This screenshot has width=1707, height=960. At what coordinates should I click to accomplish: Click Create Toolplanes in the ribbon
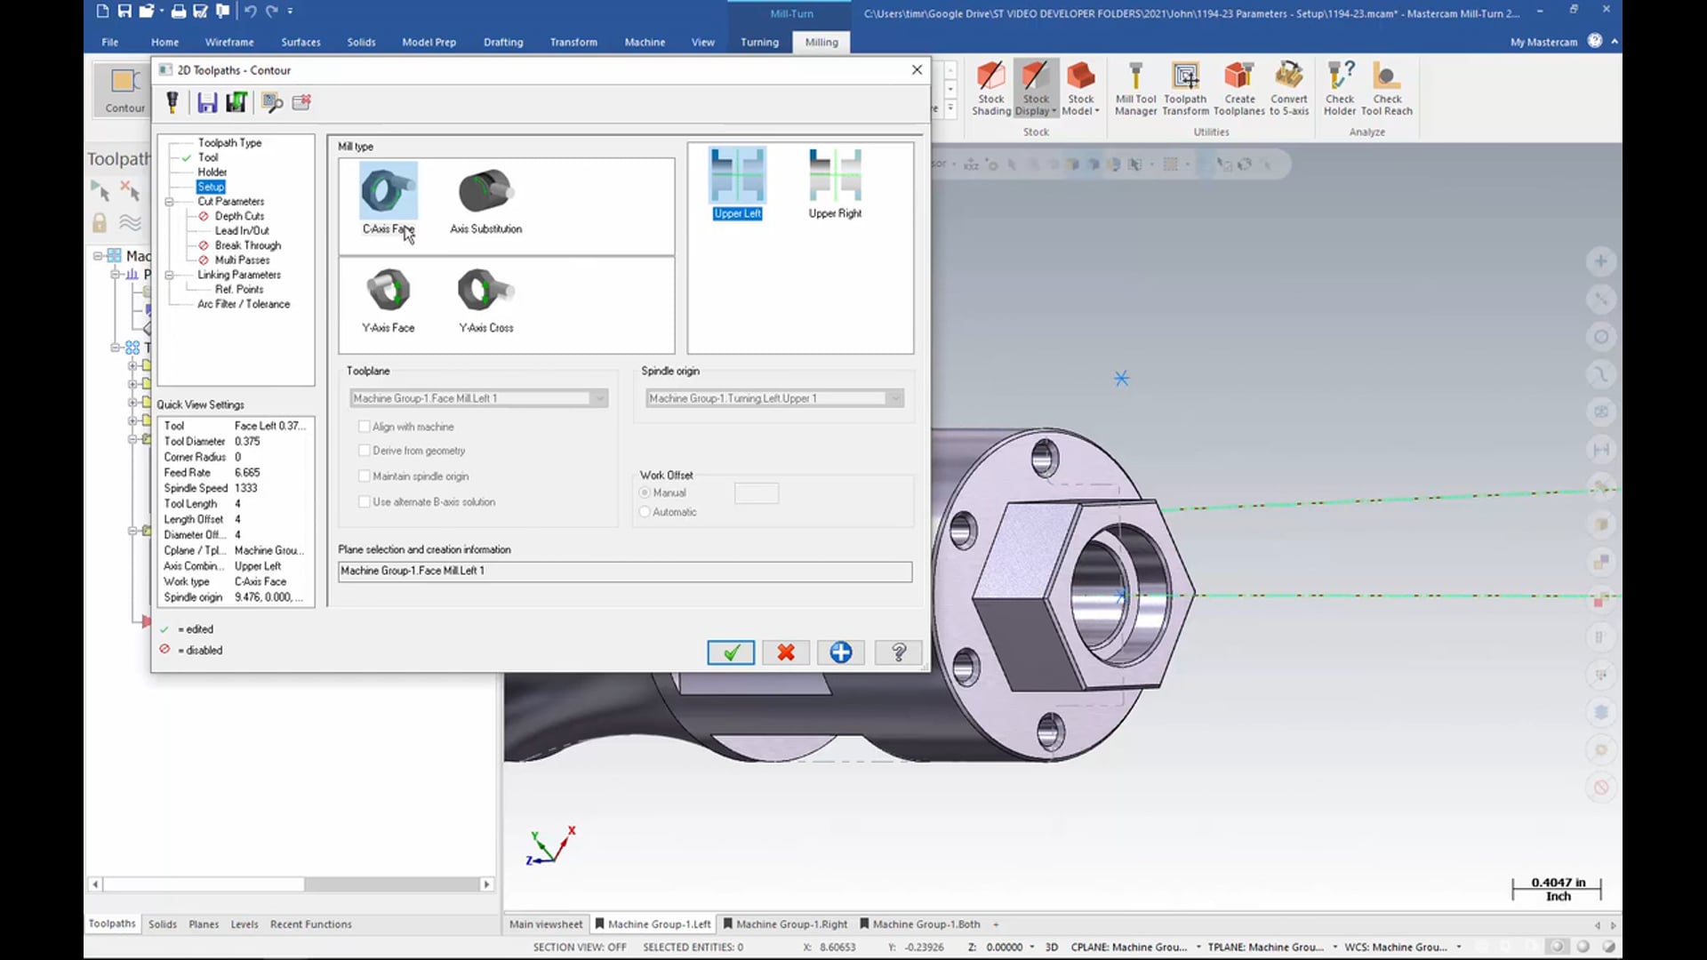[x=1238, y=89]
